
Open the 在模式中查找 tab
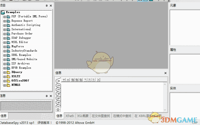[122, 116]
